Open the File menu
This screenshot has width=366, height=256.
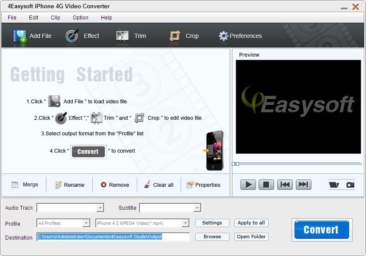coord(12,18)
